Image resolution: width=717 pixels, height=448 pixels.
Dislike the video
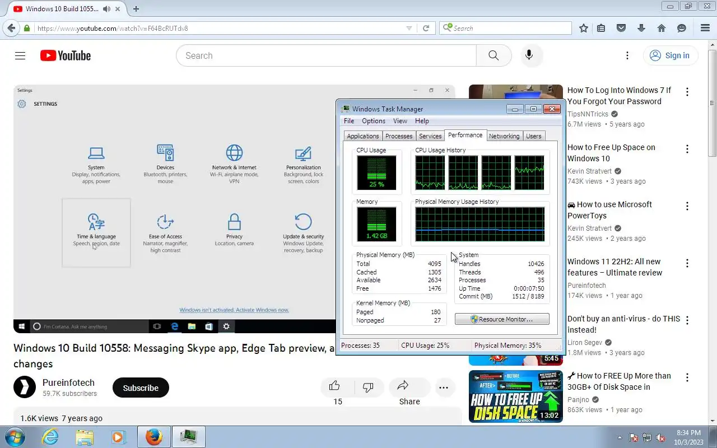[368, 387]
